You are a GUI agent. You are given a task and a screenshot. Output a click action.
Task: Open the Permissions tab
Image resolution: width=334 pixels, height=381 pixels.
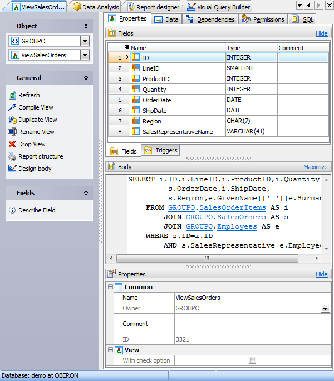(263, 19)
